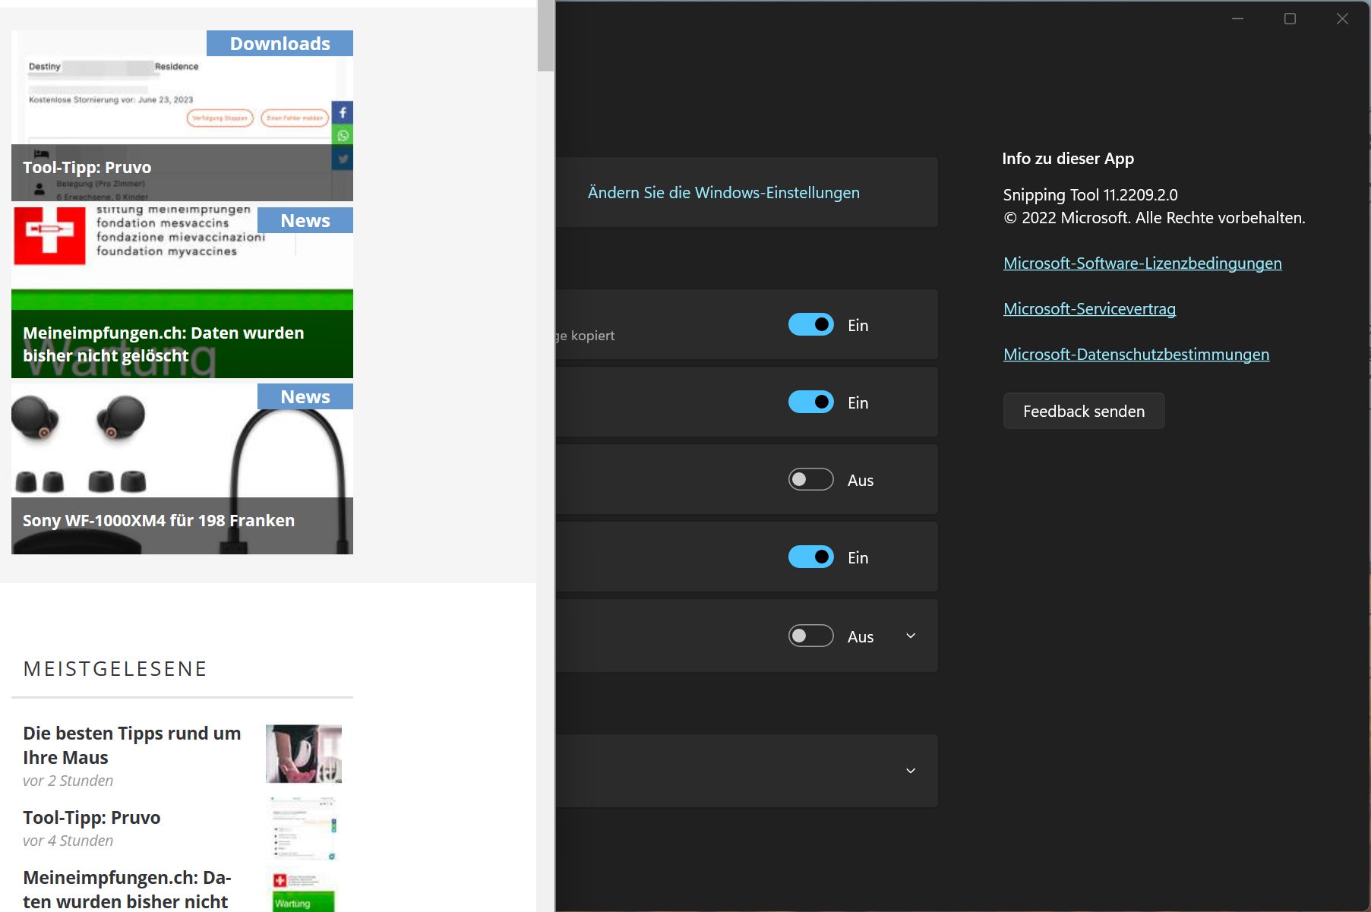
Task: Share article via the WhatsApp icon
Action: click(343, 136)
